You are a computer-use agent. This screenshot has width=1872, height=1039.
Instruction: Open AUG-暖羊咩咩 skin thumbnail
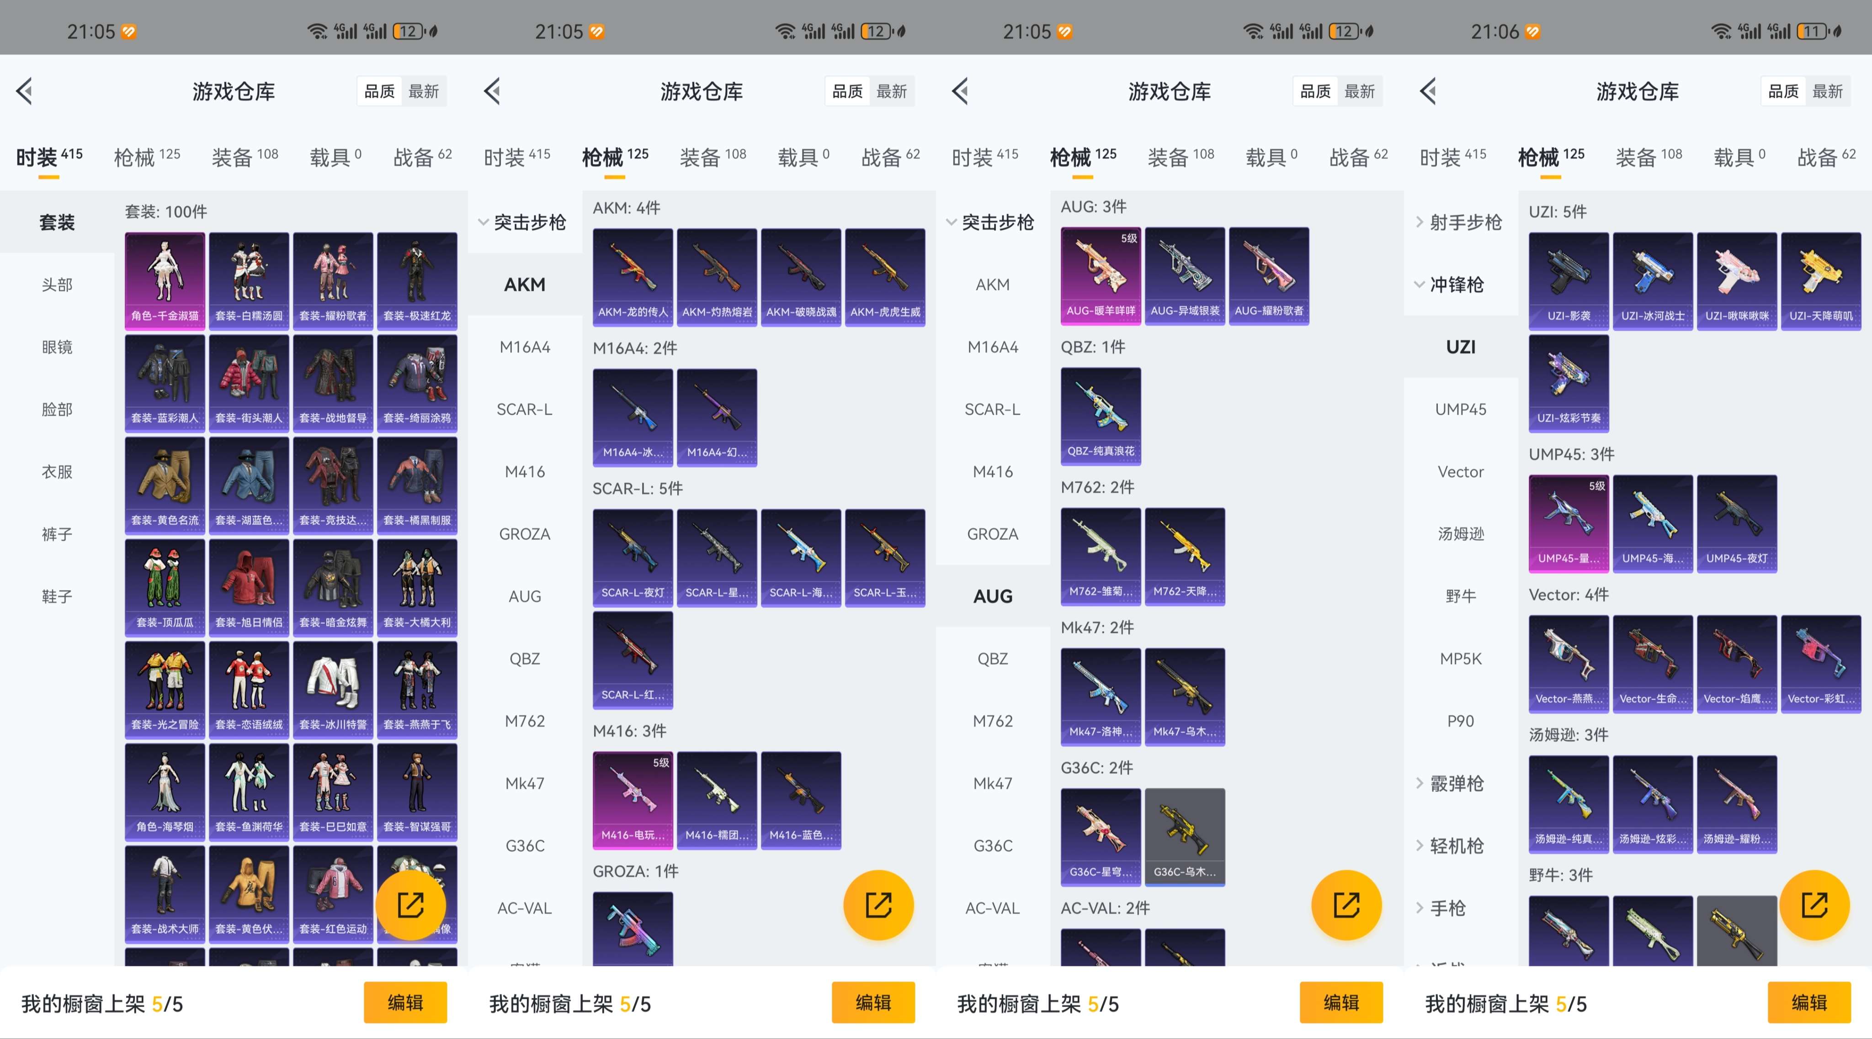1101,276
